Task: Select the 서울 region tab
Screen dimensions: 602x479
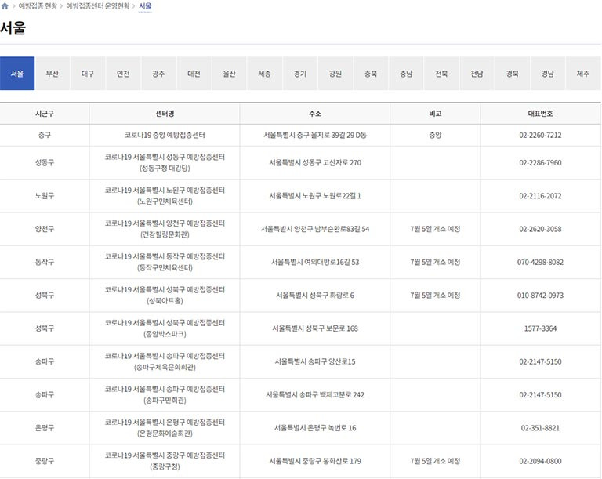Action: click(x=17, y=74)
